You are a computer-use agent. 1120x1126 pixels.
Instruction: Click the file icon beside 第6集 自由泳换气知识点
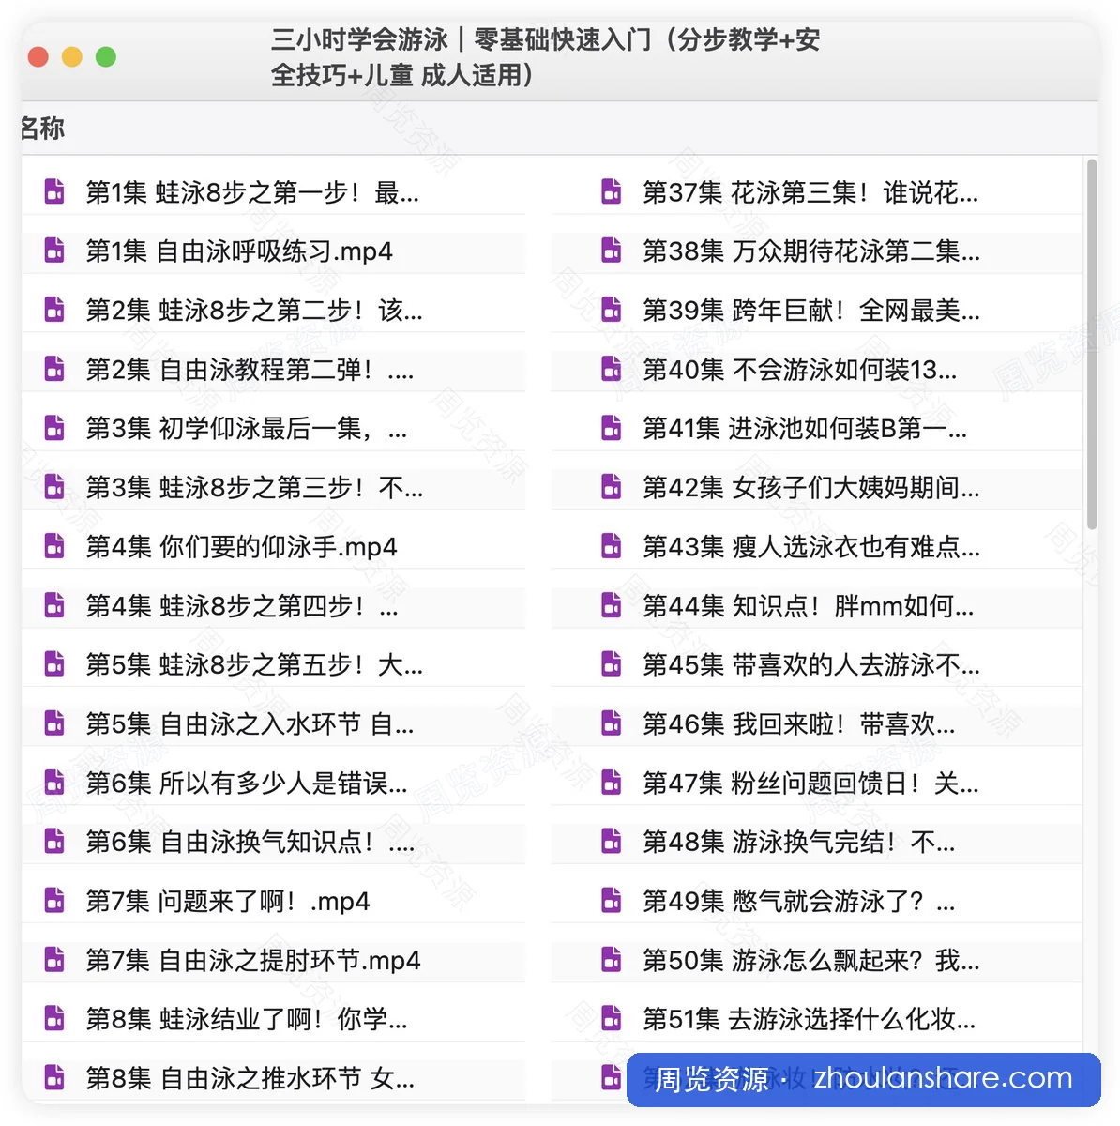54,842
